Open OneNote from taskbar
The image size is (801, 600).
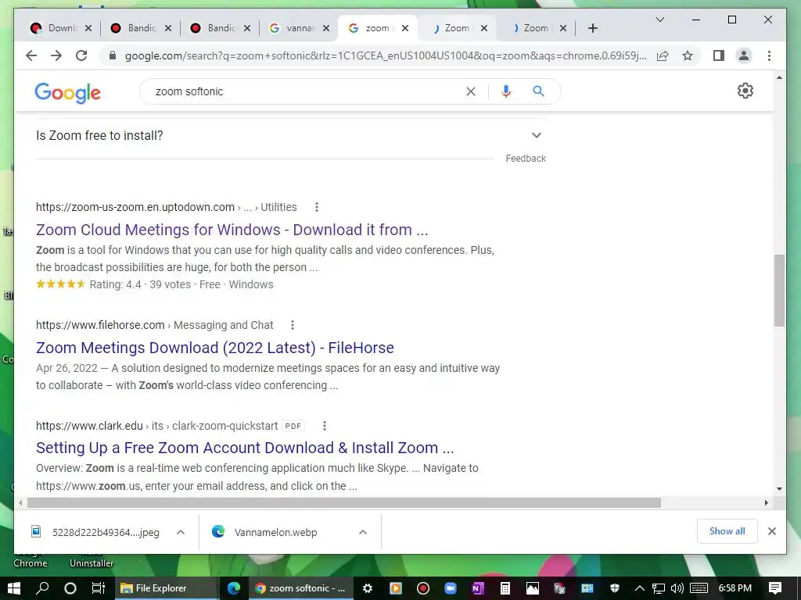coord(478,588)
